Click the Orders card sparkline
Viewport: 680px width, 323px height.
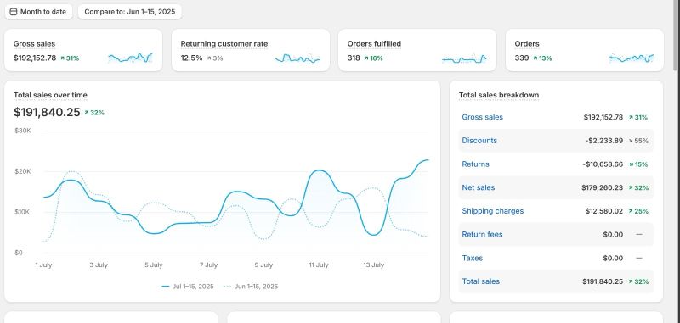coord(632,58)
